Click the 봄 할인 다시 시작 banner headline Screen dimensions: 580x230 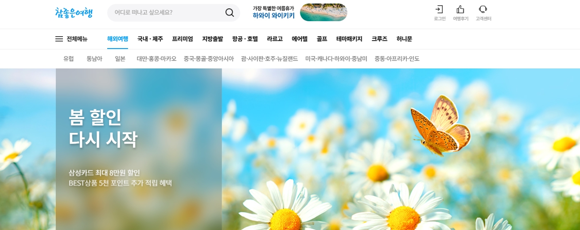click(x=103, y=128)
